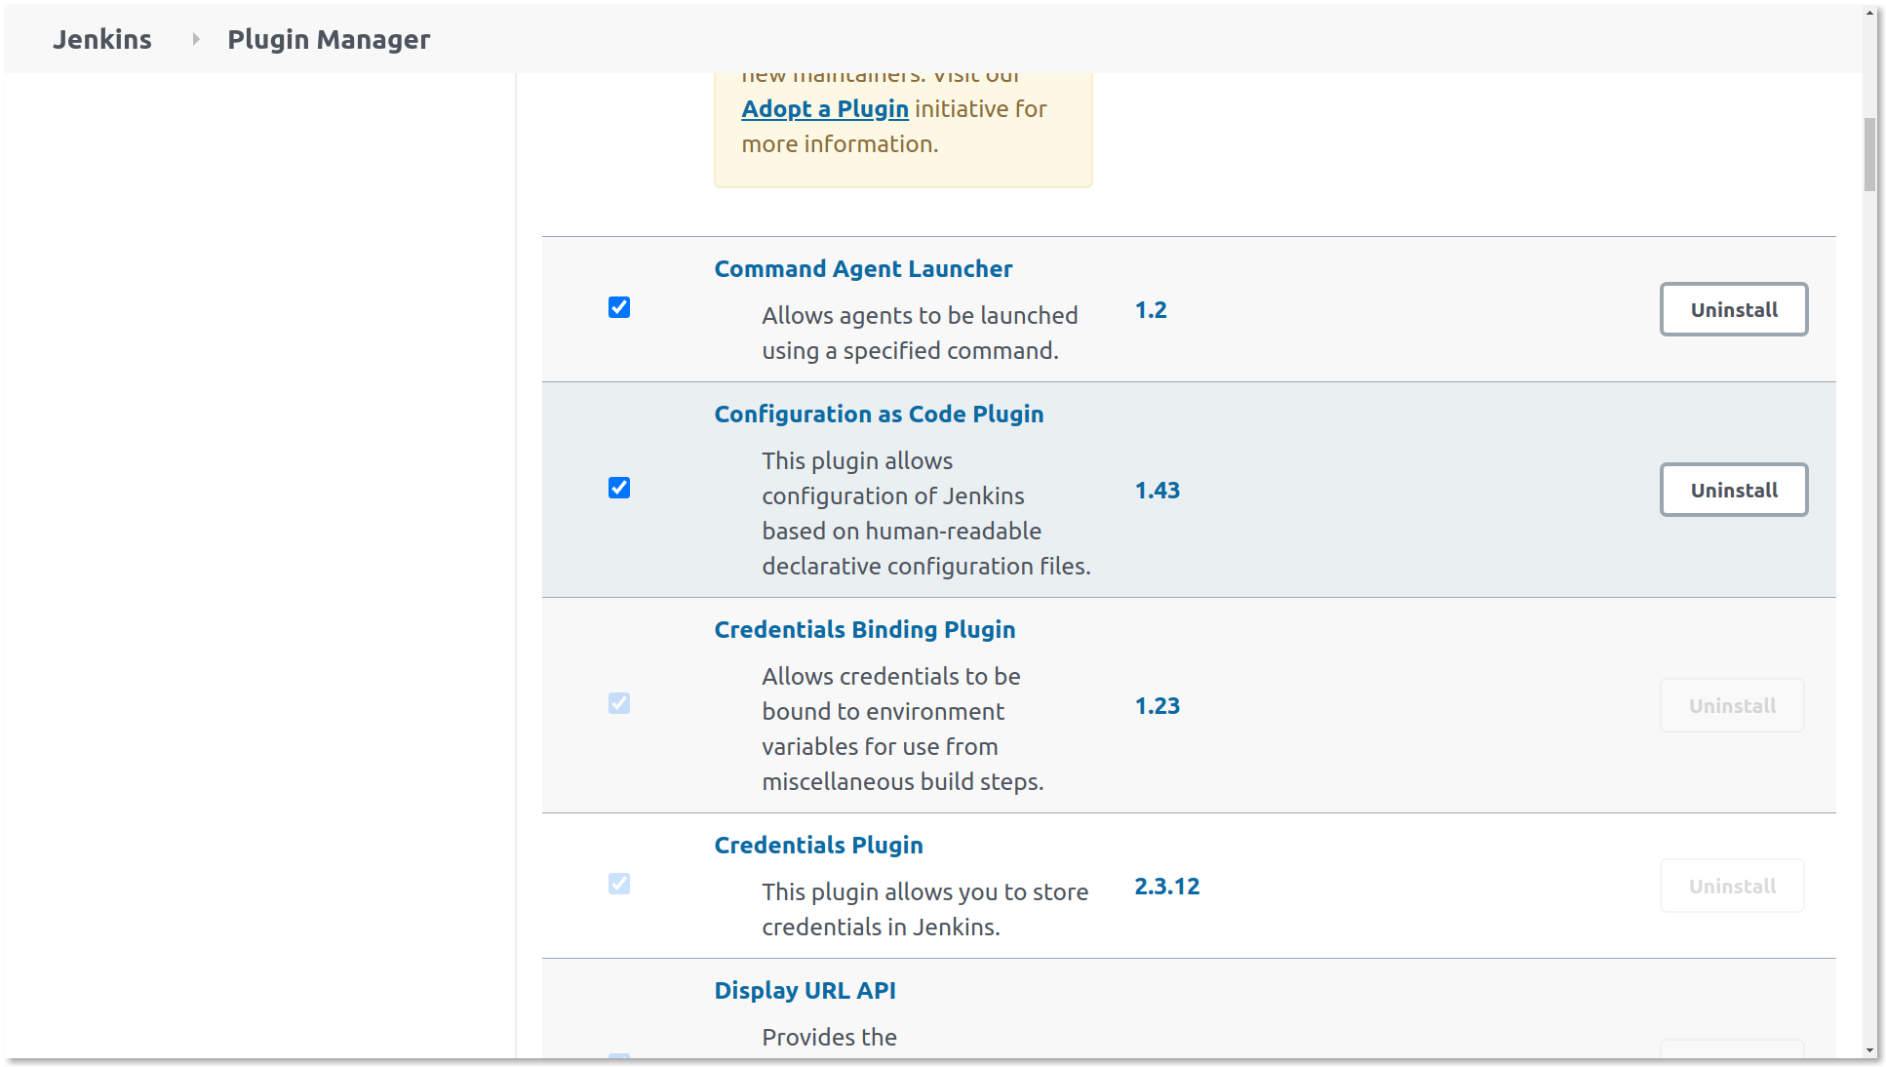Click 'miscellaneous build steps.' description text

pyautogui.click(x=903, y=781)
